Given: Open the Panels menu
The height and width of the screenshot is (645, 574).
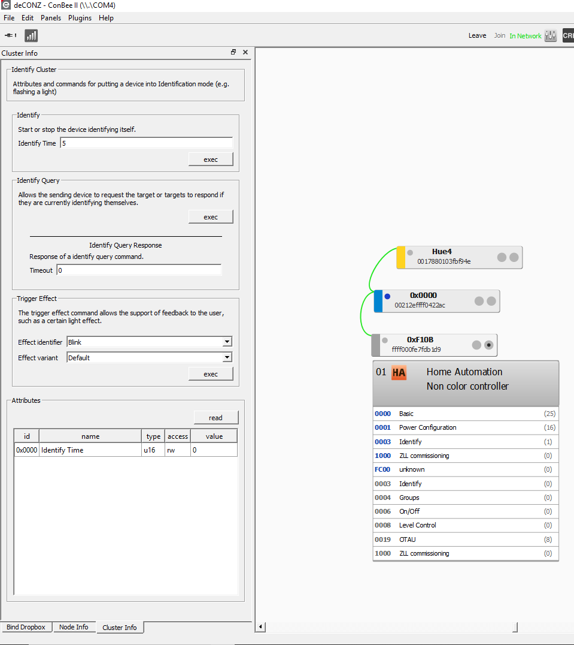Looking at the screenshot, I should point(50,17).
